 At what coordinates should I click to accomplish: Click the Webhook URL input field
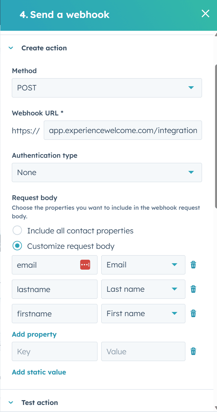[x=123, y=130]
